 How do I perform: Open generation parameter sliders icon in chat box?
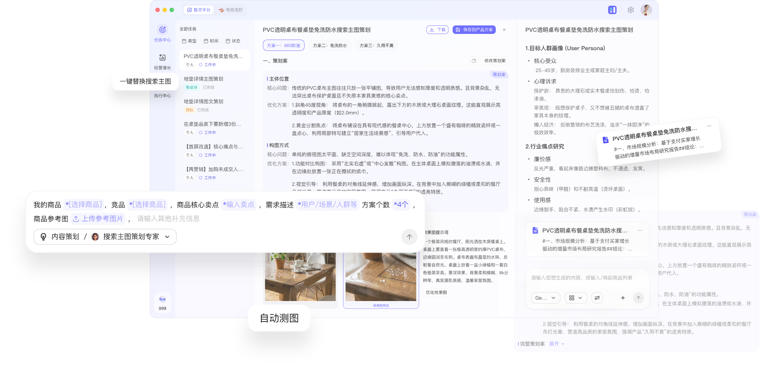597,298
